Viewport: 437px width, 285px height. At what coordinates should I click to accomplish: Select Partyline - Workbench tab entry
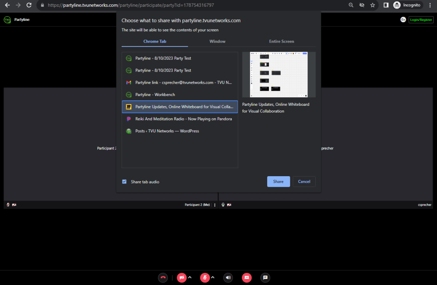pyautogui.click(x=180, y=95)
